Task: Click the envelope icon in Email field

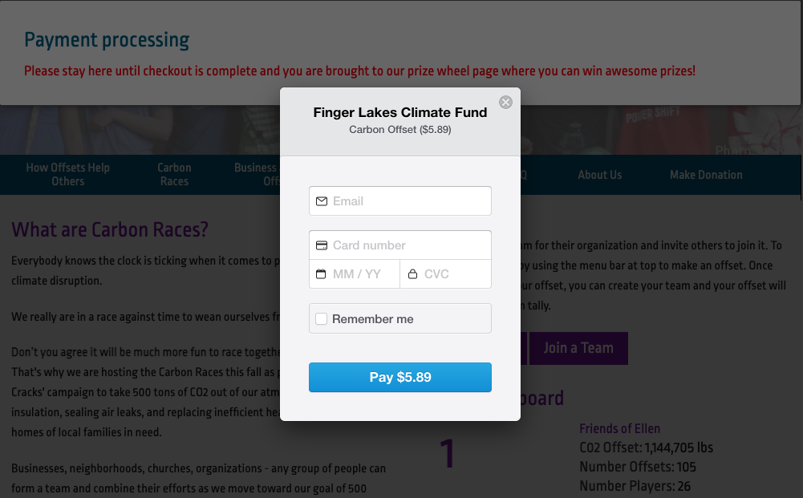Action: [x=322, y=201]
